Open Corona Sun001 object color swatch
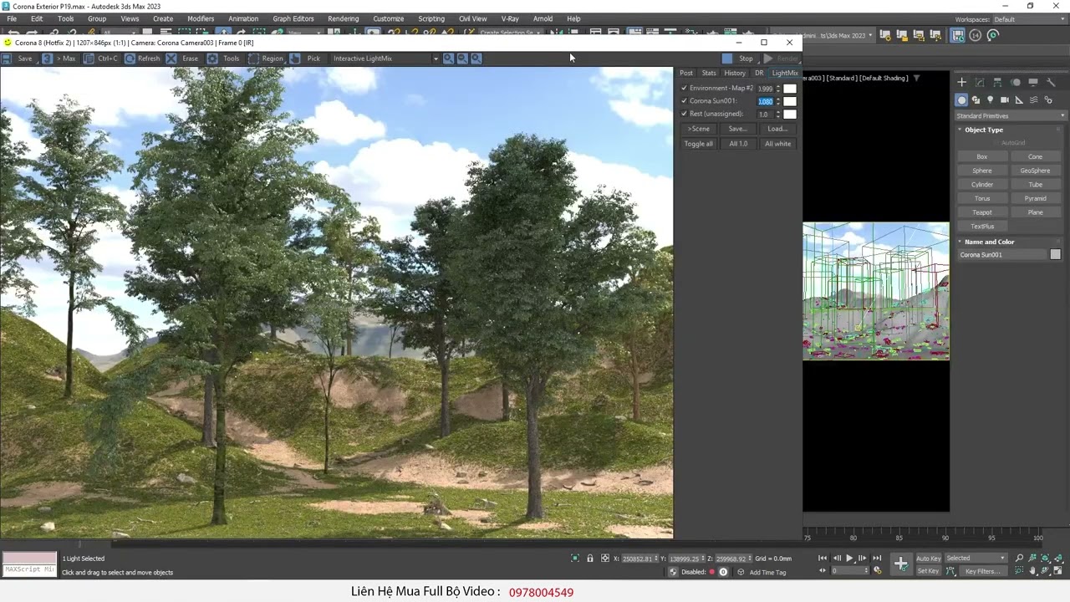This screenshot has height=602, width=1070. pyautogui.click(x=1055, y=254)
